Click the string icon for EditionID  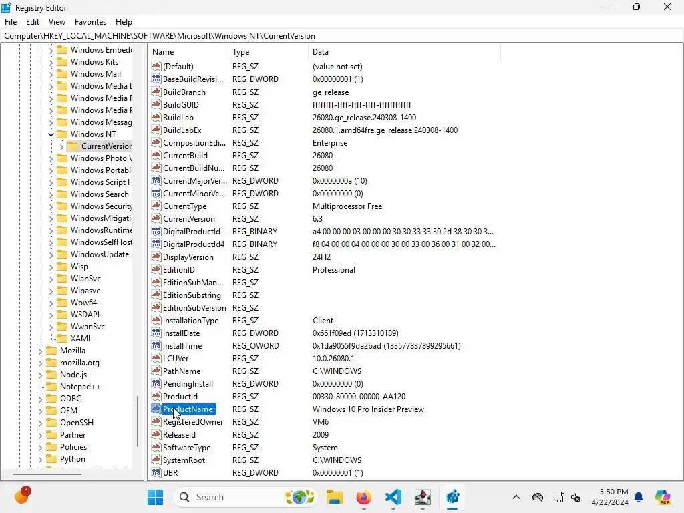[156, 269]
